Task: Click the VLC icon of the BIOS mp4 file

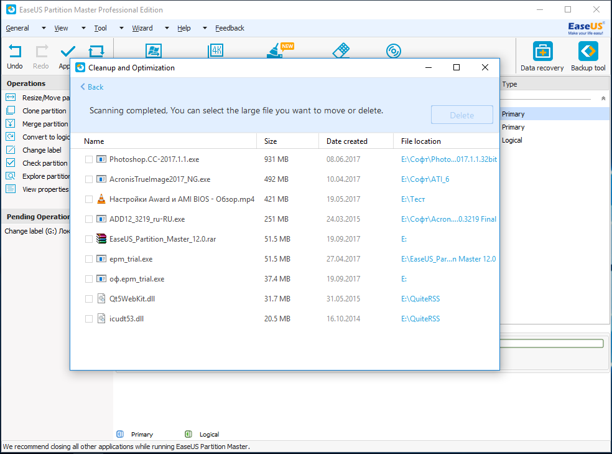Action: point(101,199)
